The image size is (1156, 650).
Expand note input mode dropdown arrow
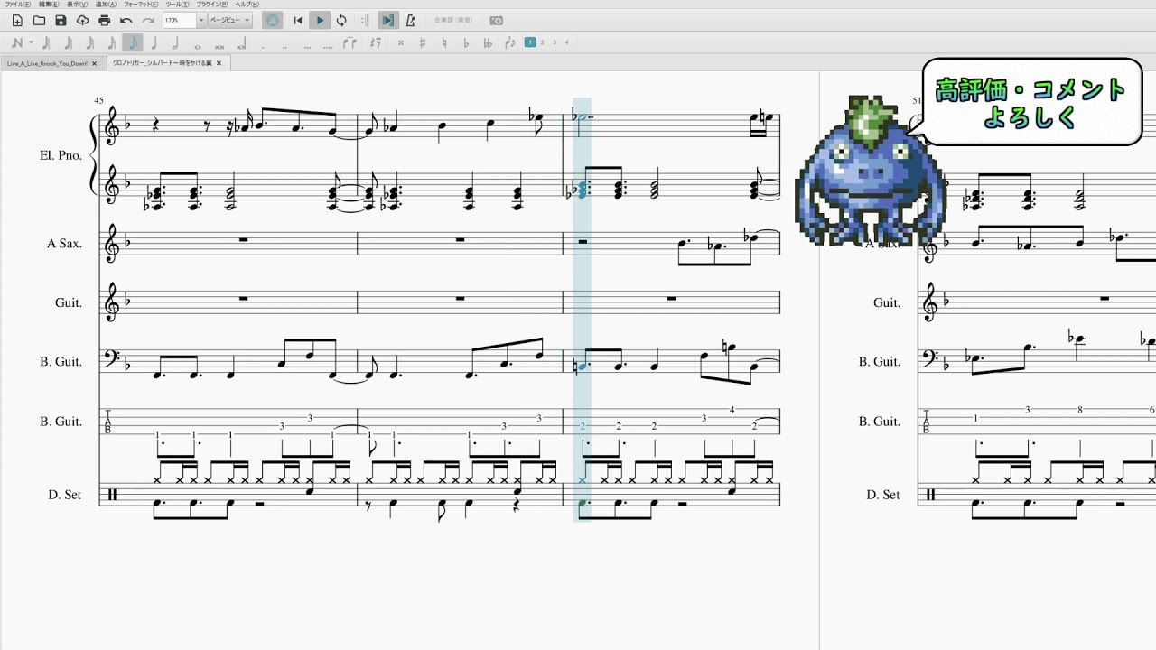click(x=31, y=42)
